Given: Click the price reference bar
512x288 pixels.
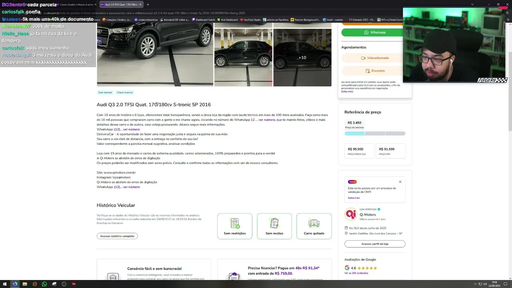Looking at the screenshot, I should click(x=375, y=133).
